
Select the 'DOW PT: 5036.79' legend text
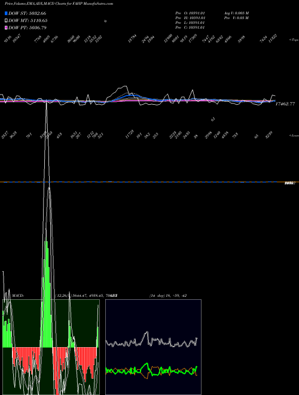(x=27, y=28)
